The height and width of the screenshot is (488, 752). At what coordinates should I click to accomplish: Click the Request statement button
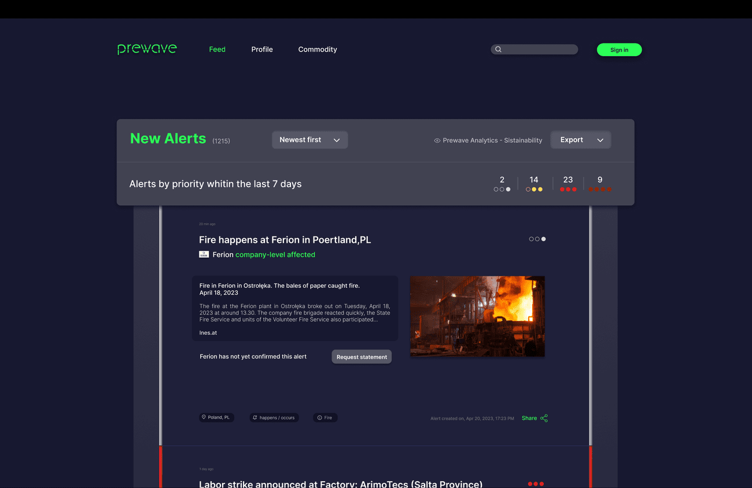362,357
